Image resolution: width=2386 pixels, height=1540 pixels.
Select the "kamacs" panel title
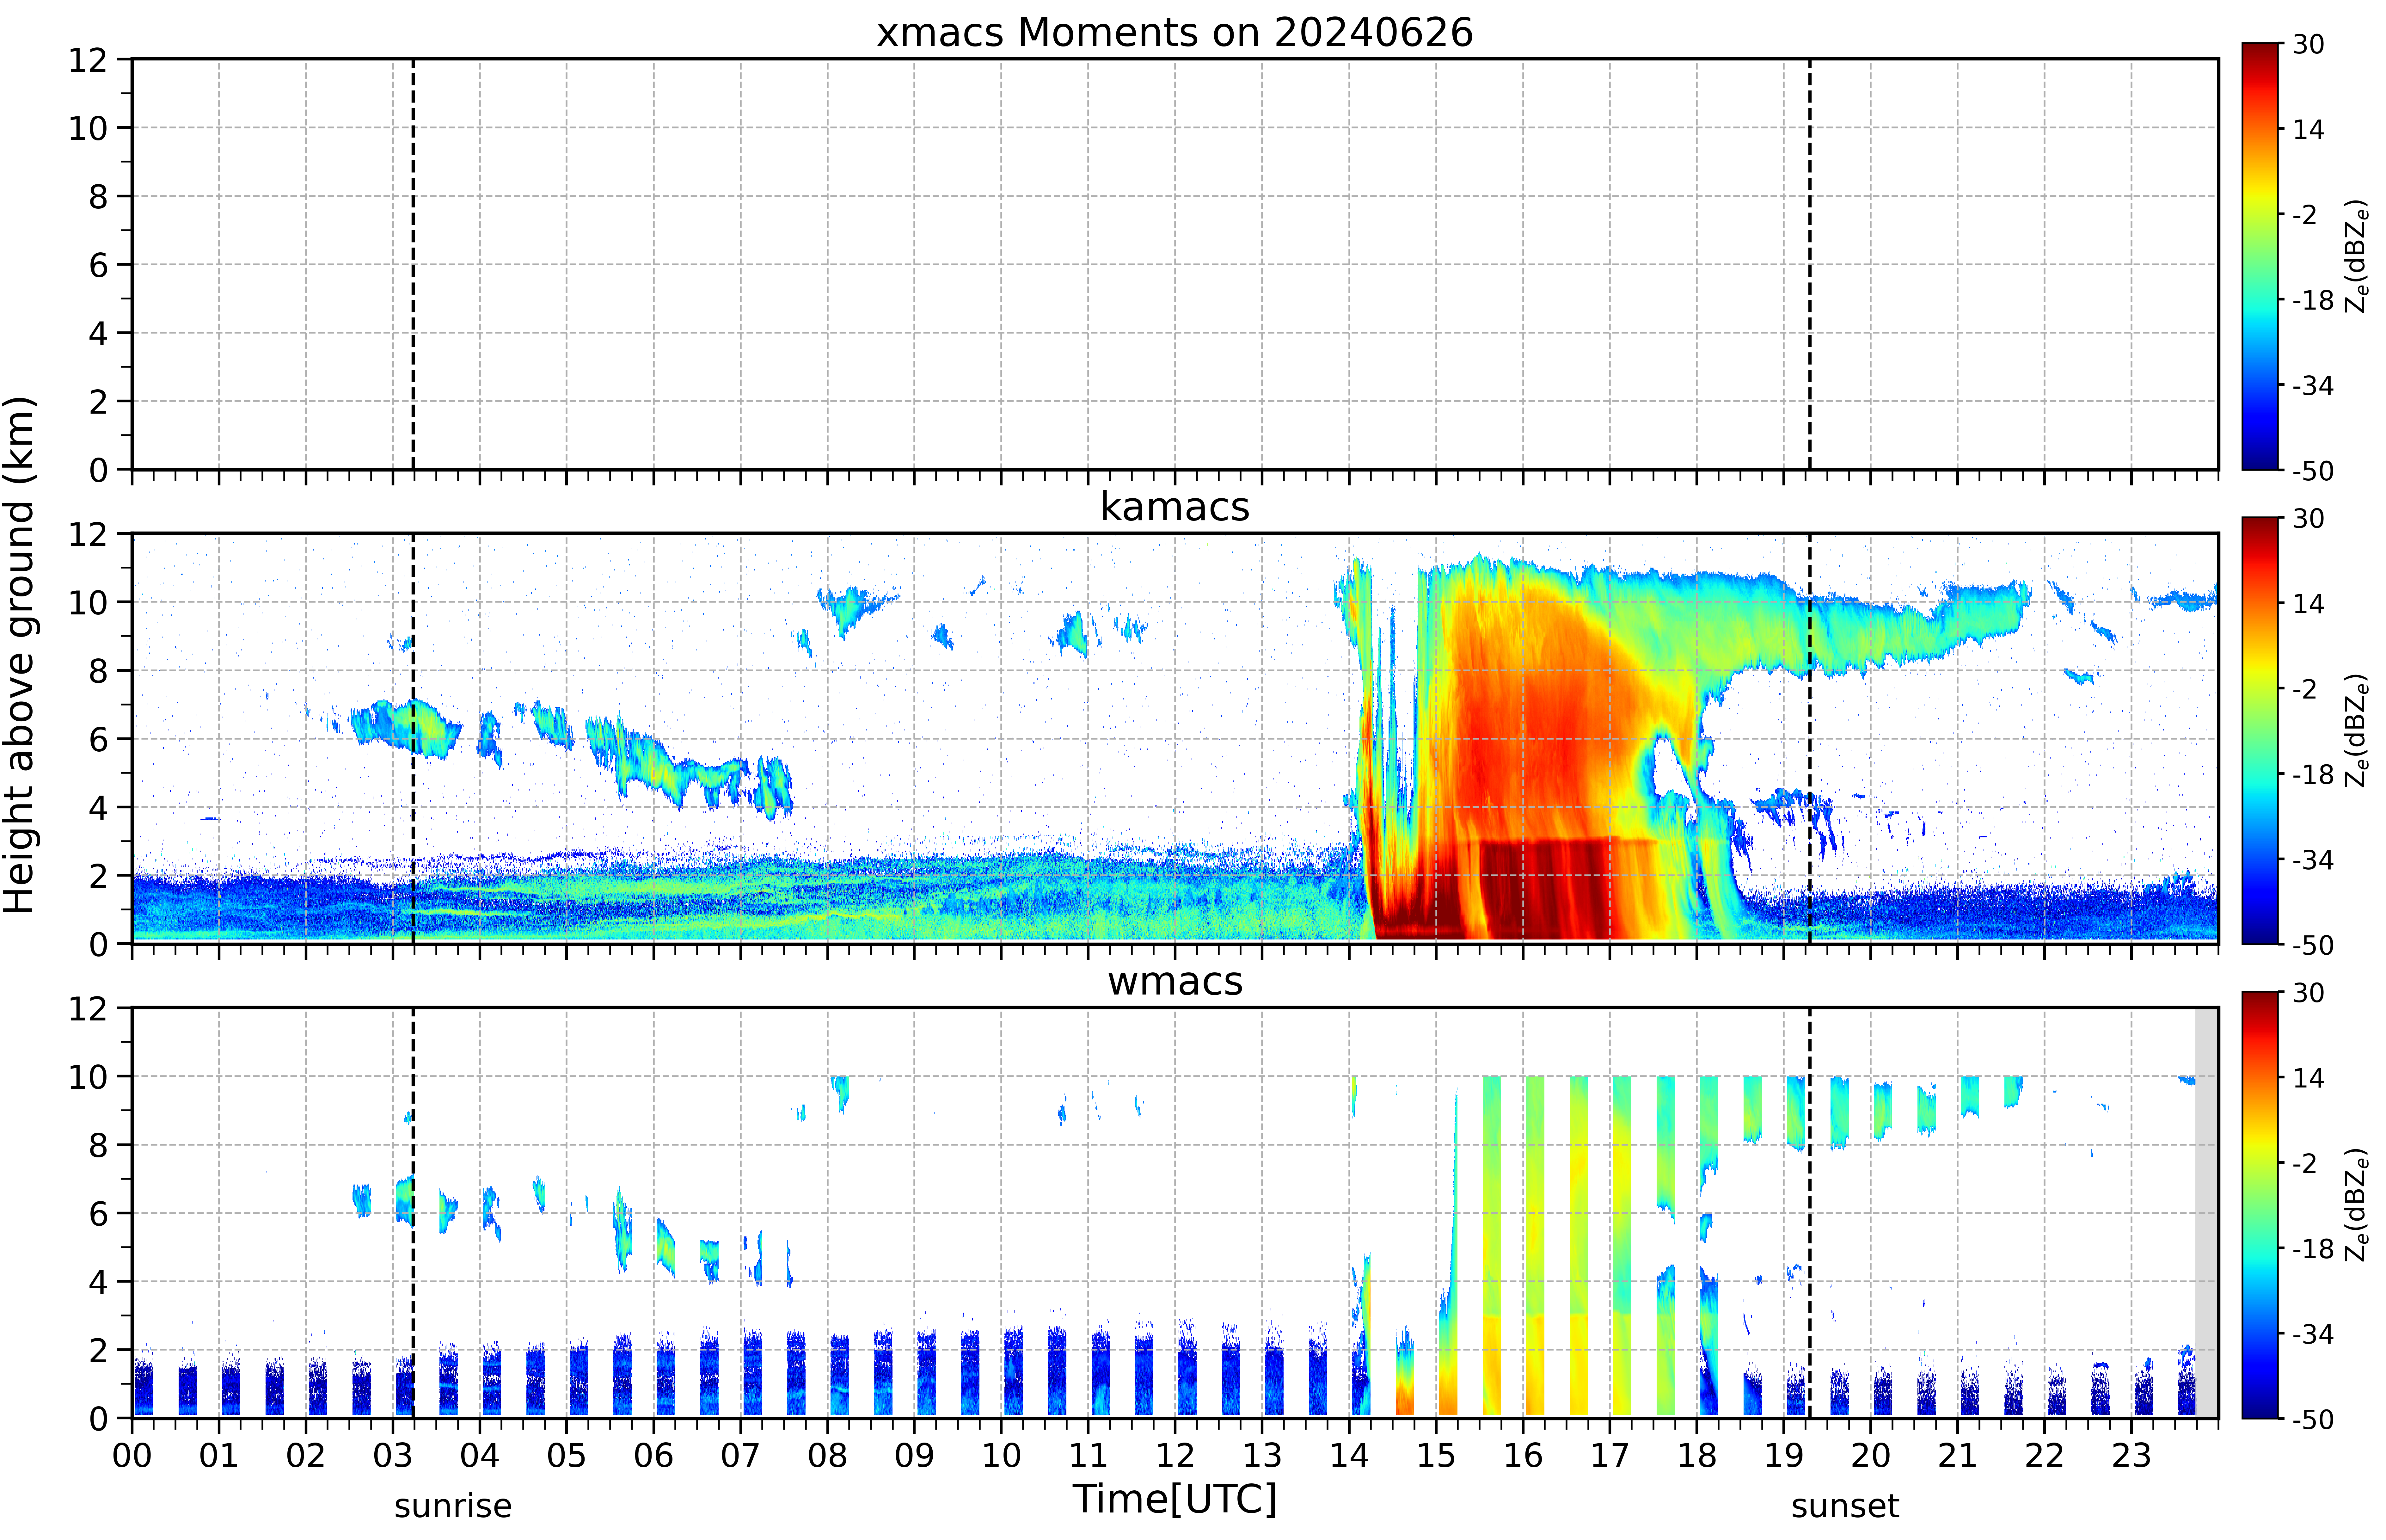coord(1175,507)
